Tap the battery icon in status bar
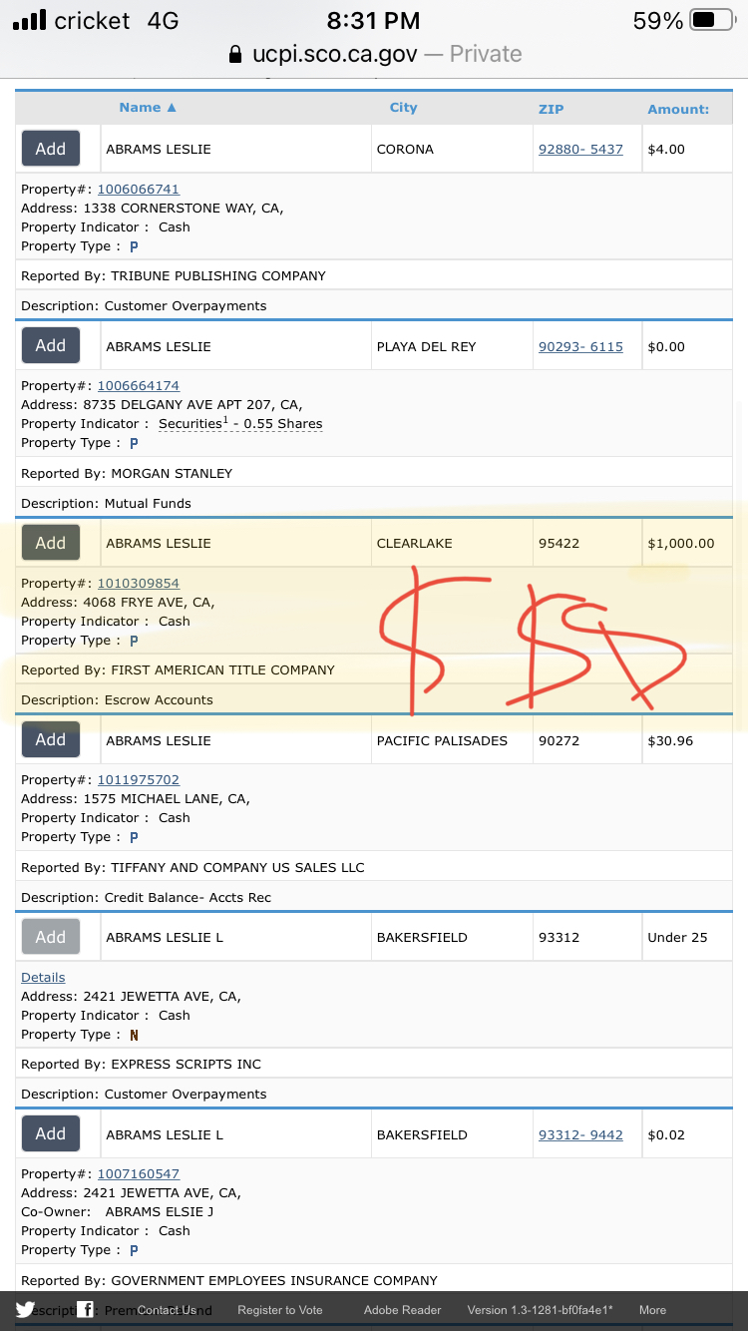Viewport: 748px width, 1331px height. point(712,20)
